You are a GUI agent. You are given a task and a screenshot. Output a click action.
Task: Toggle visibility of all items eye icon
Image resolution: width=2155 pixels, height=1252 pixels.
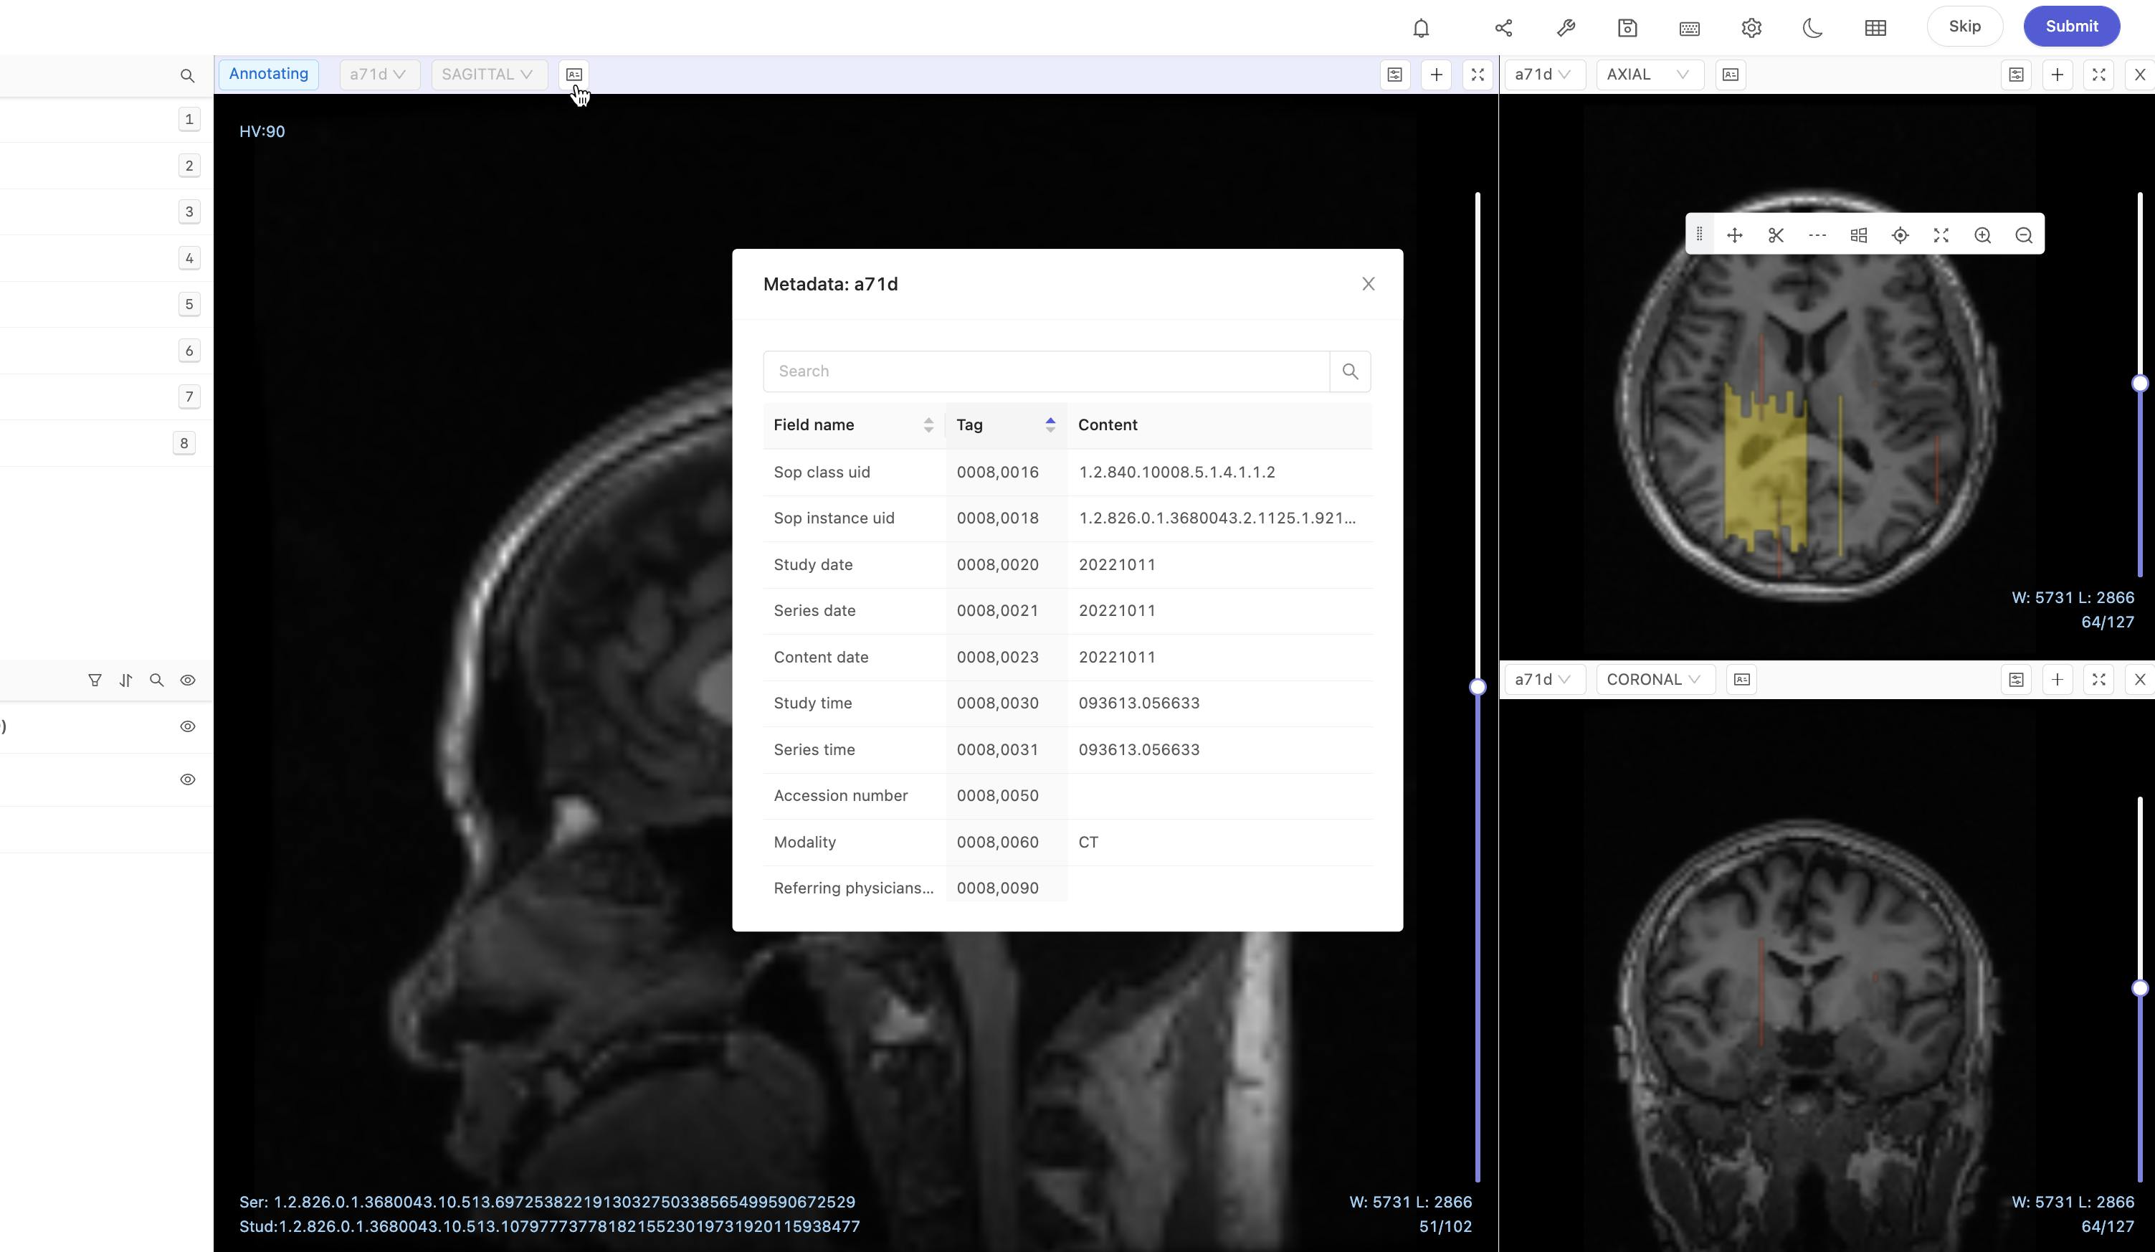[187, 680]
